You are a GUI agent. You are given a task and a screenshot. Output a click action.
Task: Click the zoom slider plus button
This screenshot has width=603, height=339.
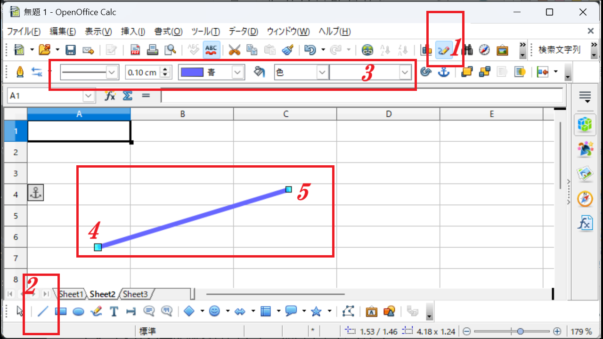coord(557,331)
